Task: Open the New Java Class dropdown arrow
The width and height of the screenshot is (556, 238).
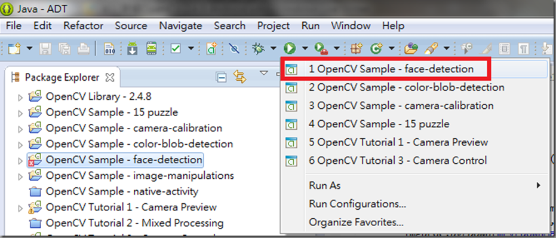Action: pos(392,48)
